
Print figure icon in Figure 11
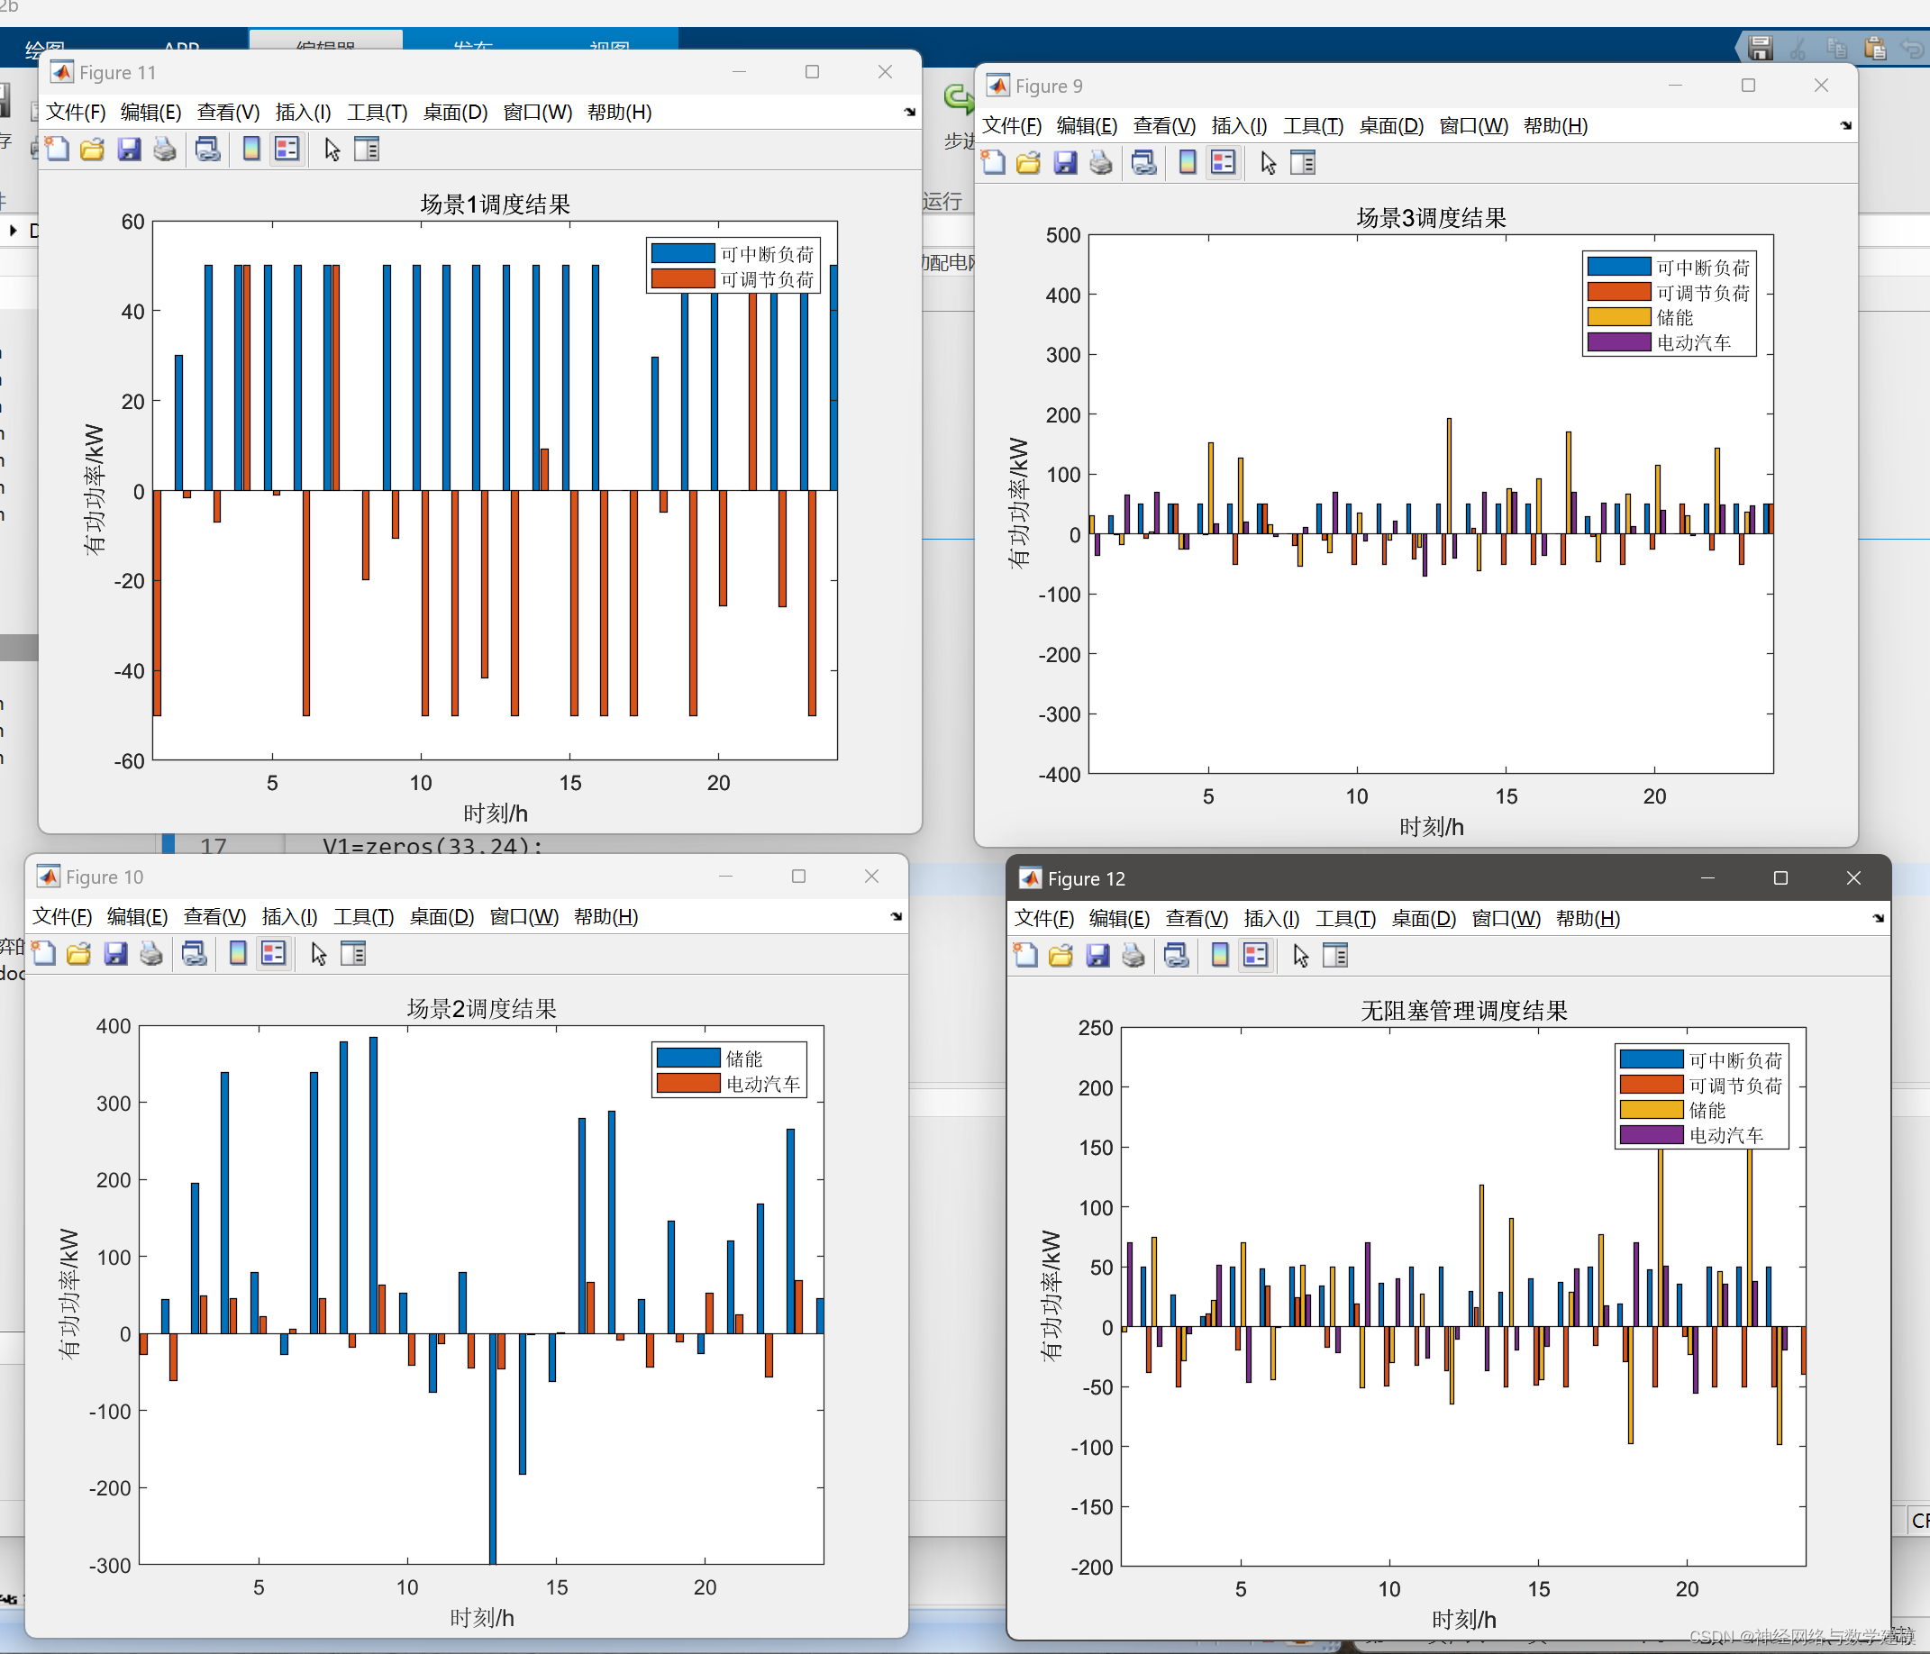point(165,149)
